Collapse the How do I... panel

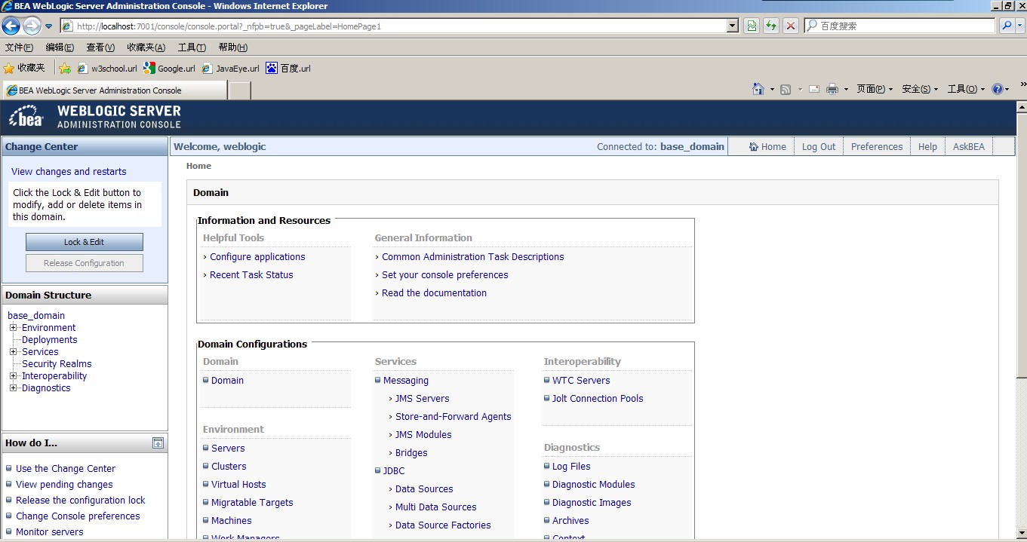158,443
